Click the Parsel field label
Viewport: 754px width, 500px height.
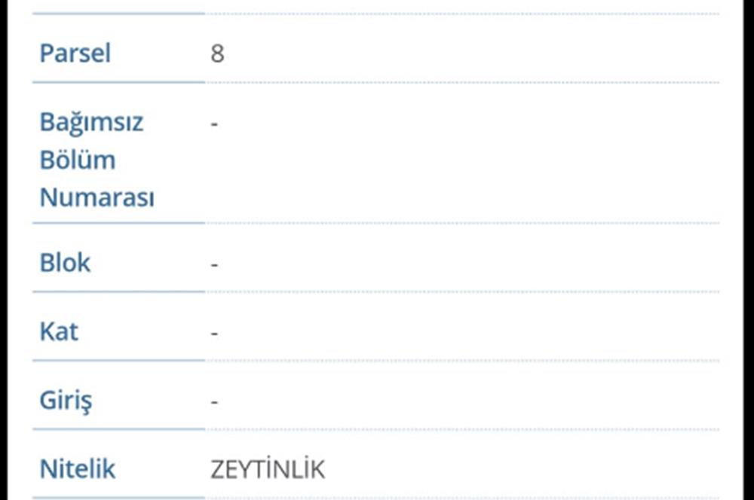[75, 53]
